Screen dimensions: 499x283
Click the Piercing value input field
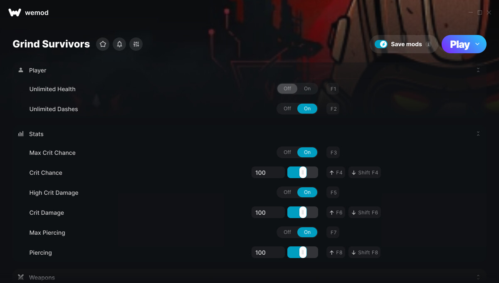pos(268,253)
